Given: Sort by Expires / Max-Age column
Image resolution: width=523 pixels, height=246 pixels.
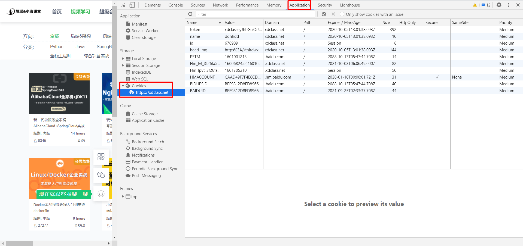Looking at the screenshot, I should coord(353,22).
